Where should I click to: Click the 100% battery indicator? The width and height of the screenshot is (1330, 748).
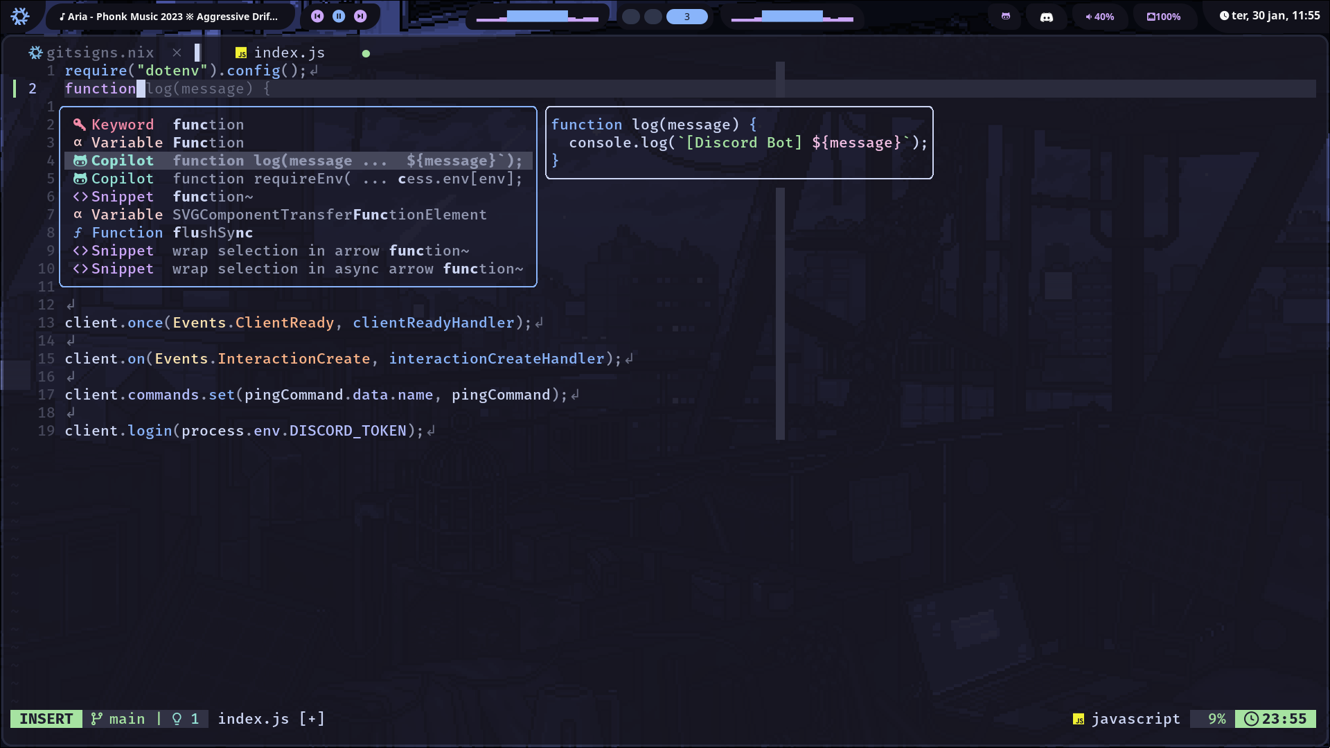click(1164, 17)
